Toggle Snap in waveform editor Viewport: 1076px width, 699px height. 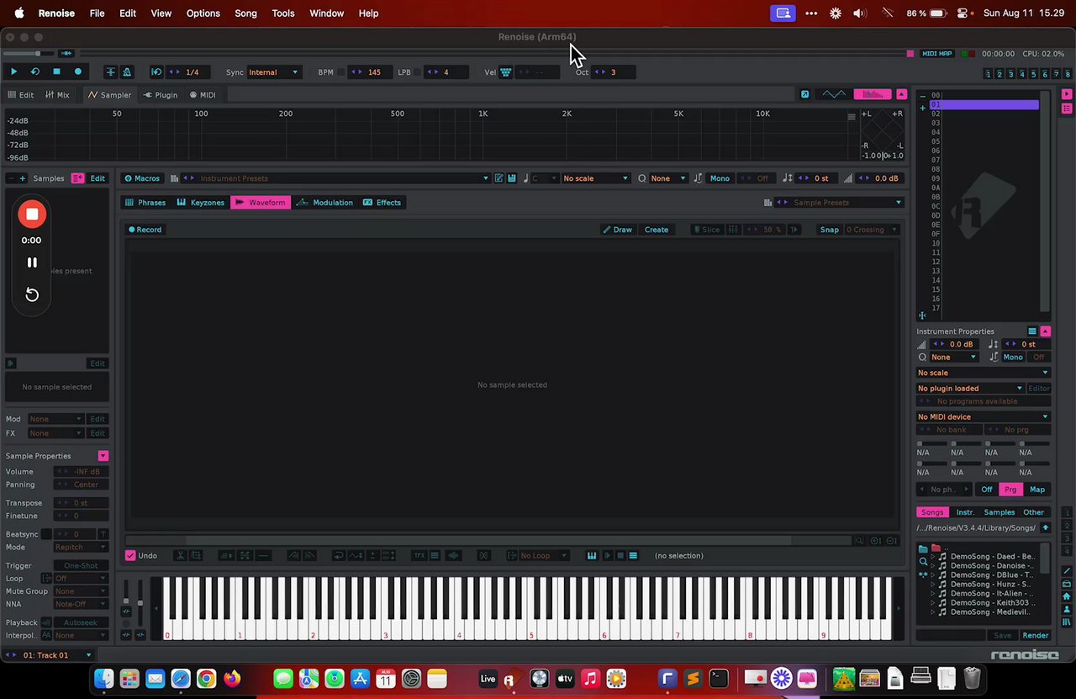[829, 230]
